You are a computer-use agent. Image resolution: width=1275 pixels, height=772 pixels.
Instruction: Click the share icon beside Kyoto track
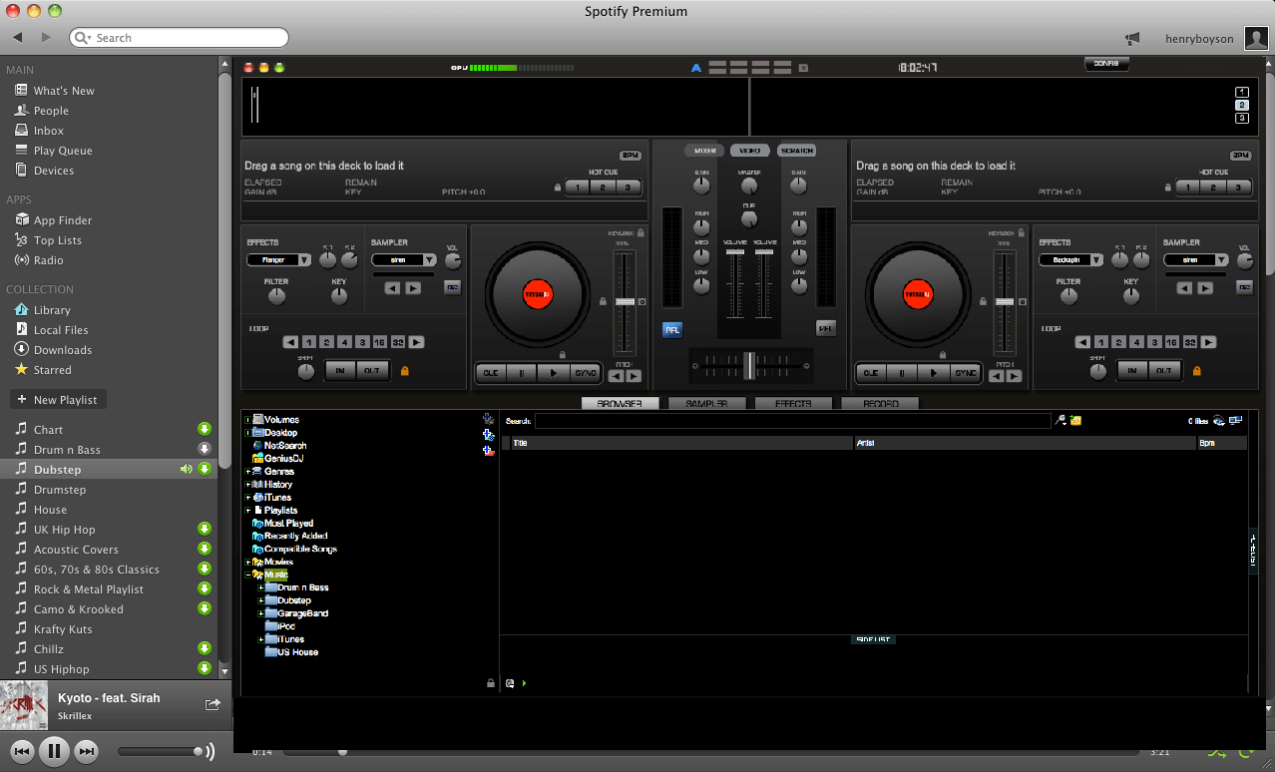point(212,704)
